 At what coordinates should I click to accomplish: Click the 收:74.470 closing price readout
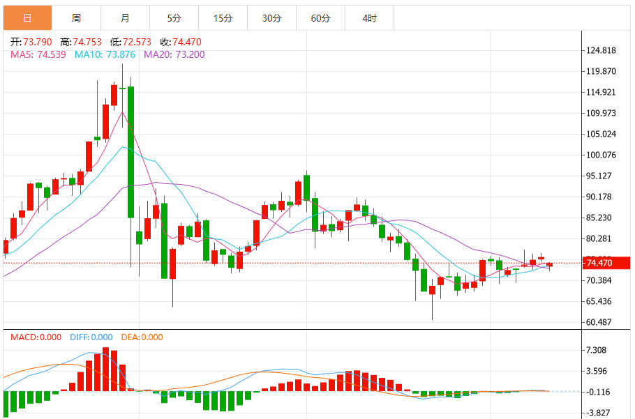[181, 42]
